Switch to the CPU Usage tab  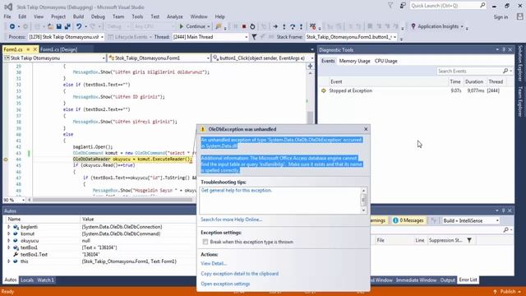[x=385, y=61]
